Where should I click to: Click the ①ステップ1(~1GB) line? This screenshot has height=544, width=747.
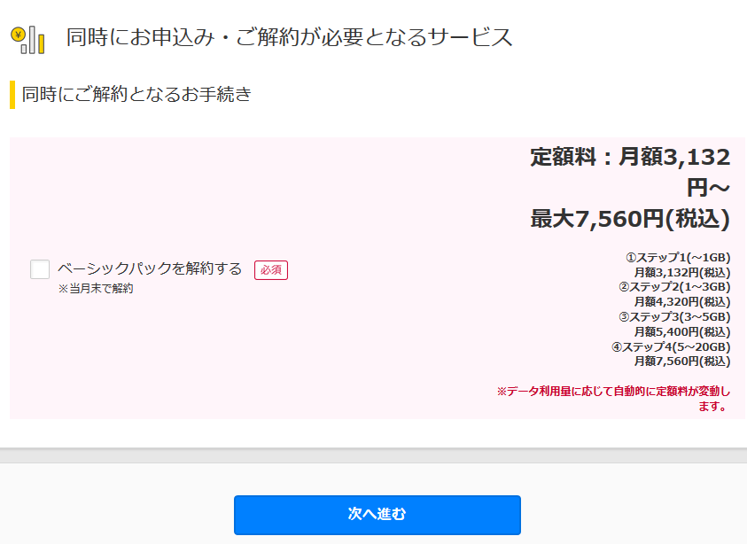[x=678, y=258]
